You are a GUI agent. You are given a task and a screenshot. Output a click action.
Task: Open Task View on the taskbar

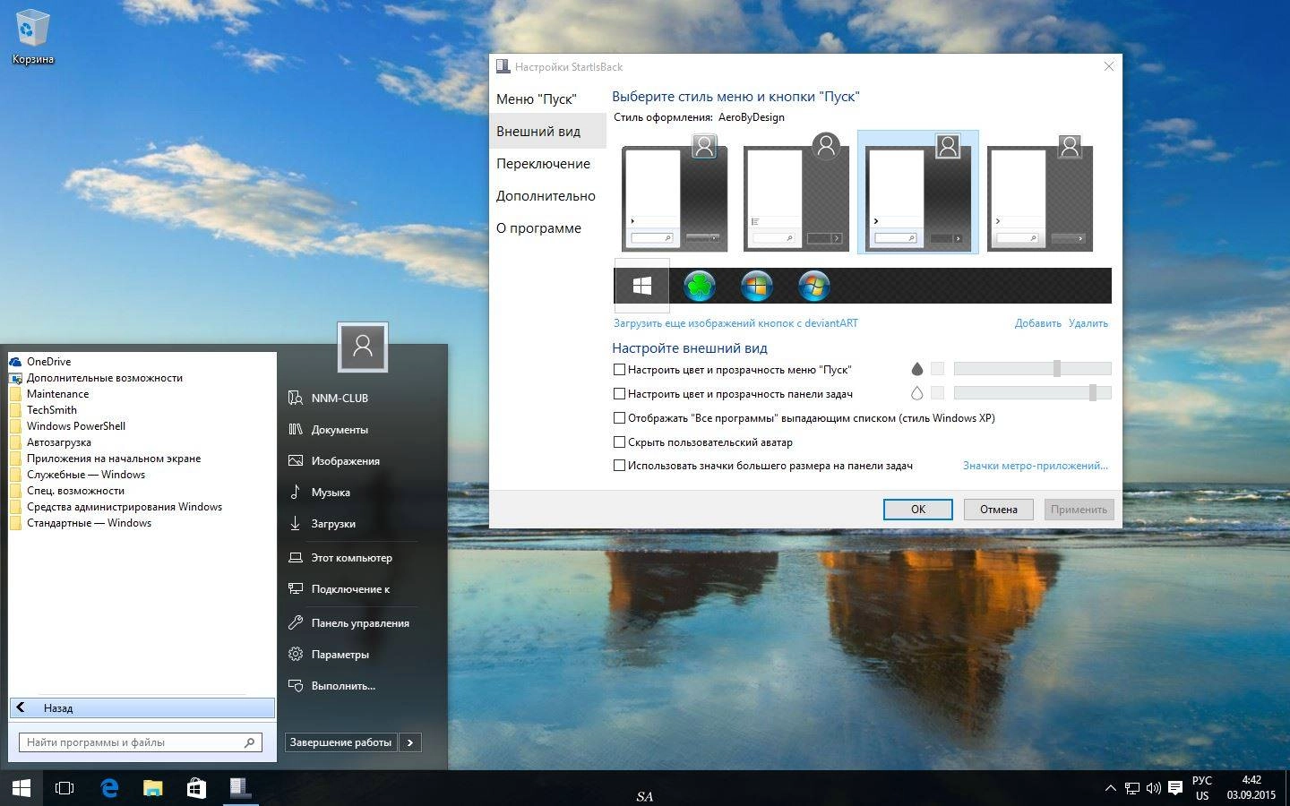click(x=64, y=788)
